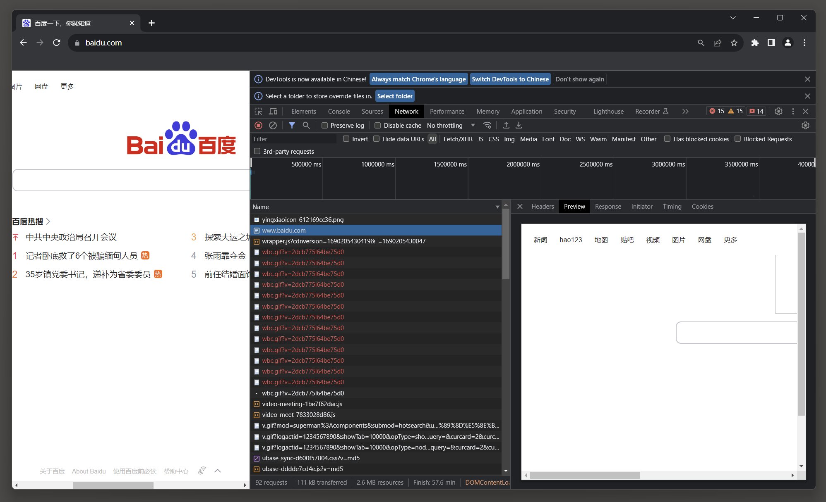Expand 百度热搜 chevron
Screen dimensions: 826x502
tap(48, 221)
